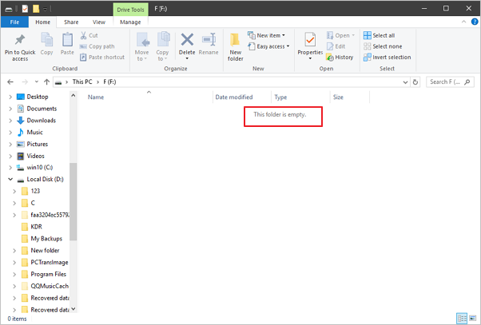
Task: Collapse the Local Disk (D:) tree node
Action: click(10, 180)
